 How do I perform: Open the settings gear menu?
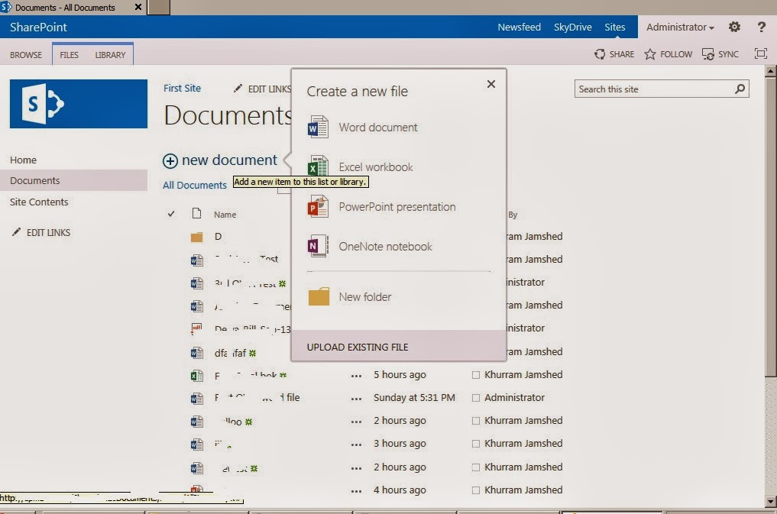734,27
